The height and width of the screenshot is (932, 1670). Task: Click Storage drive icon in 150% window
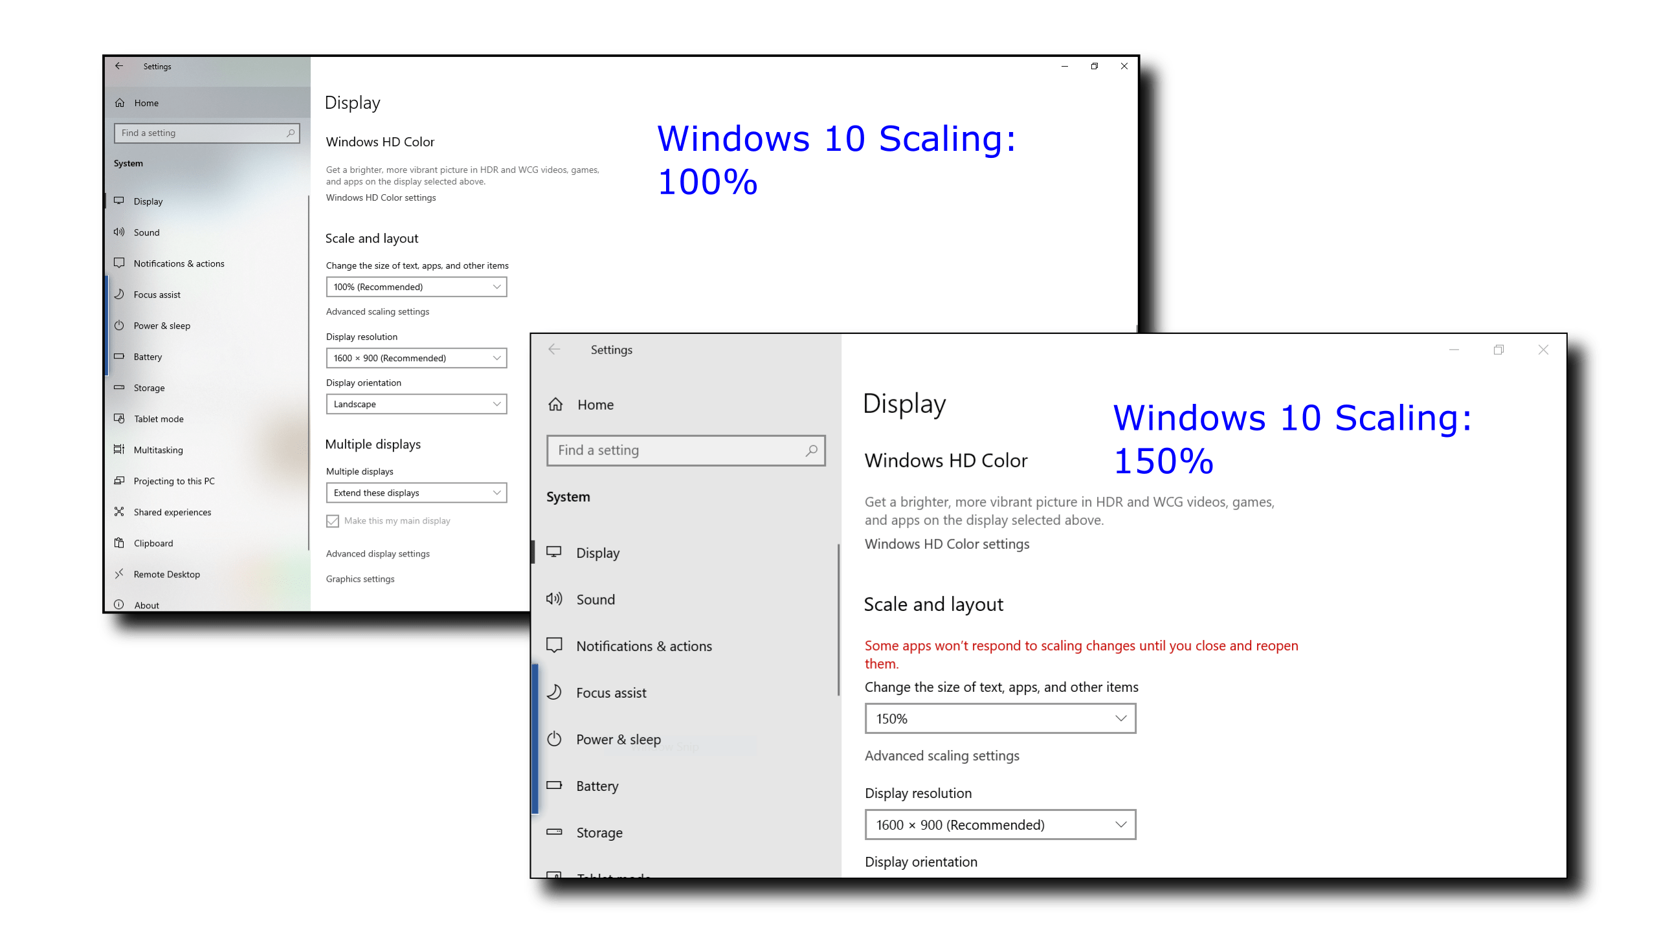554,832
